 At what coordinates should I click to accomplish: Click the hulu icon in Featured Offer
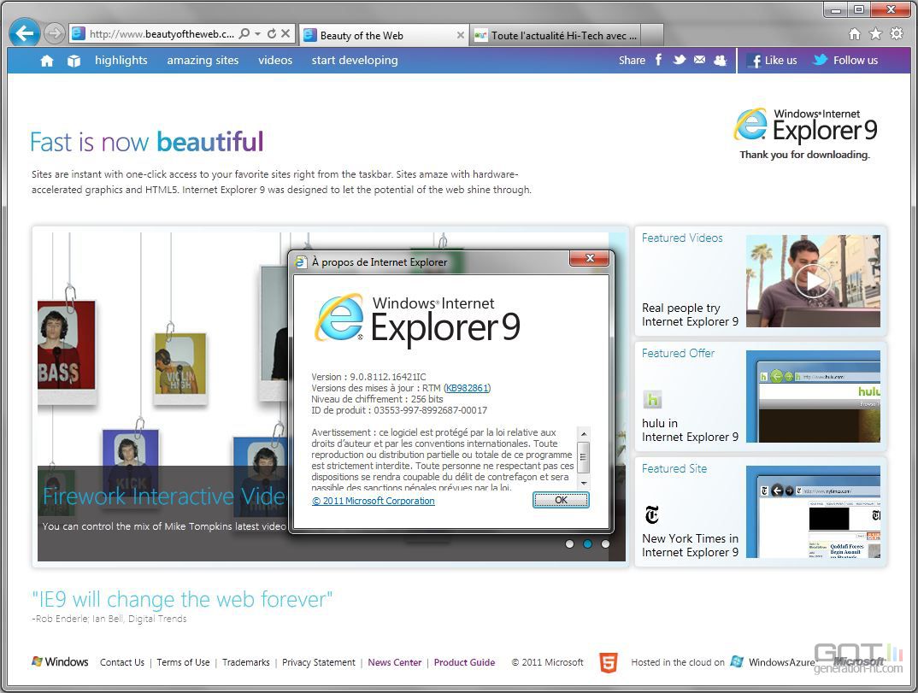(x=652, y=398)
